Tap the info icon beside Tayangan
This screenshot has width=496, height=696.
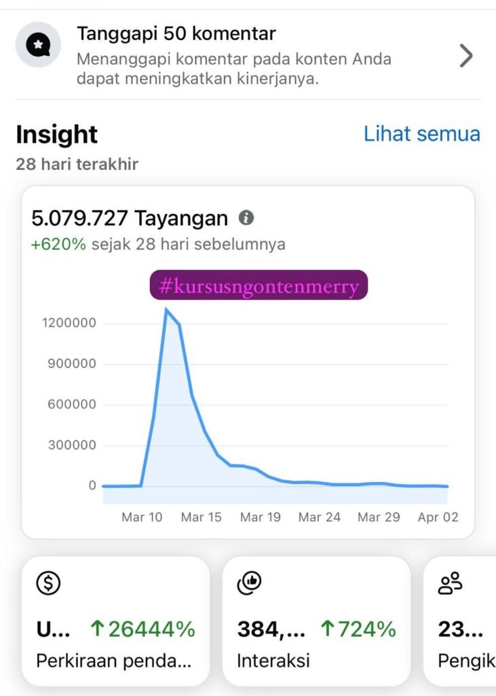[x=246, y=218]
